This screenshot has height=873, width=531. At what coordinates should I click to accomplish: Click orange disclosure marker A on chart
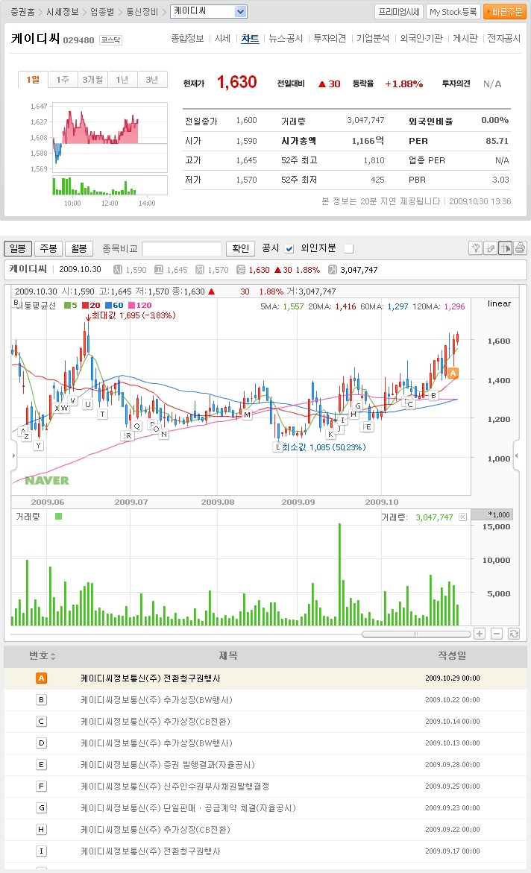453,373
